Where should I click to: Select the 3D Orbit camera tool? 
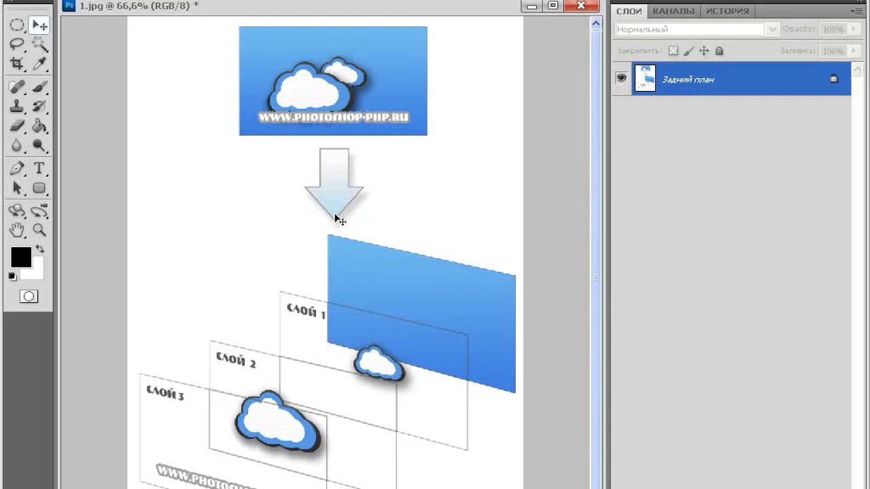click(39, 211)
